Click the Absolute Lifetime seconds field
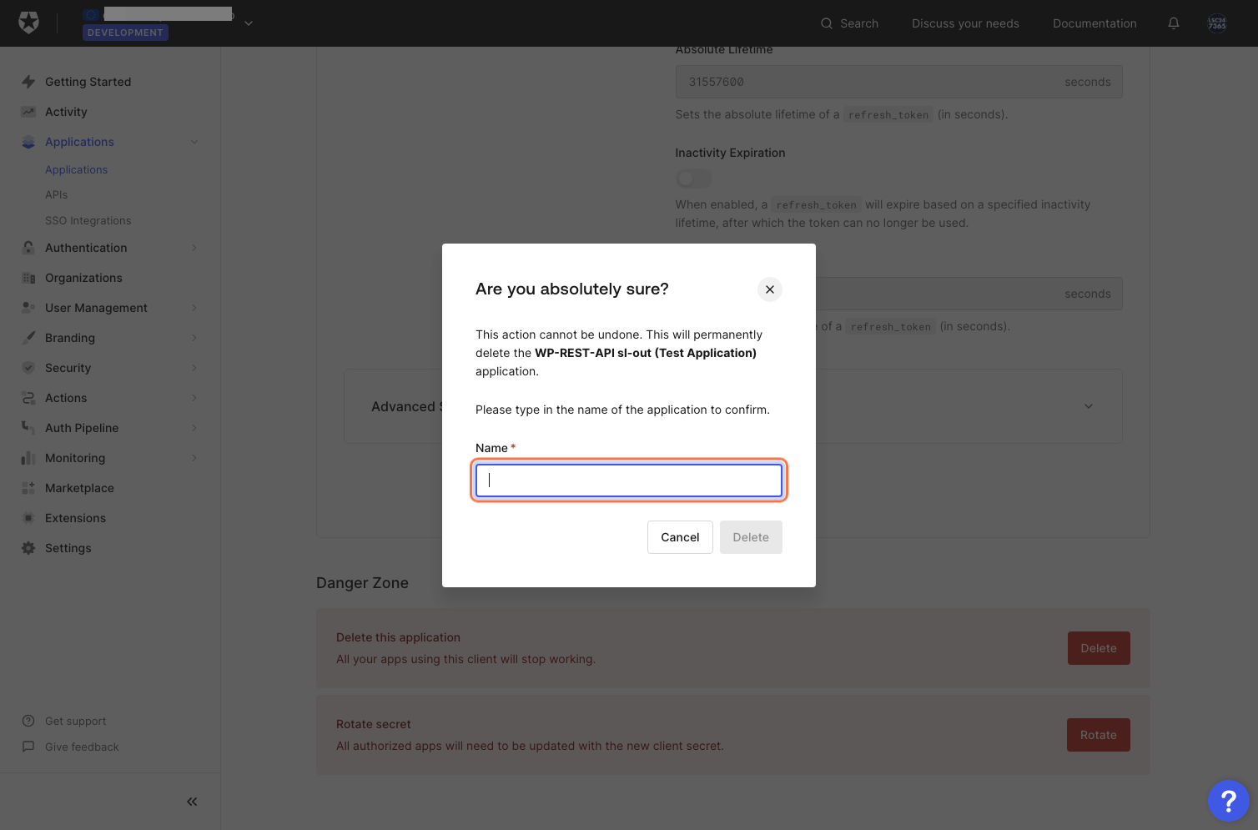 coord(898,82)
